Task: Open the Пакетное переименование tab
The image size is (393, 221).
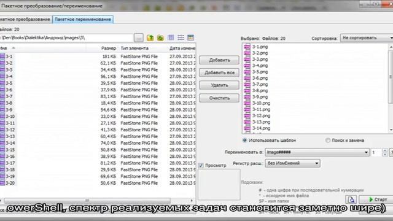Action: pyautogui.click(x=83, y=19)
